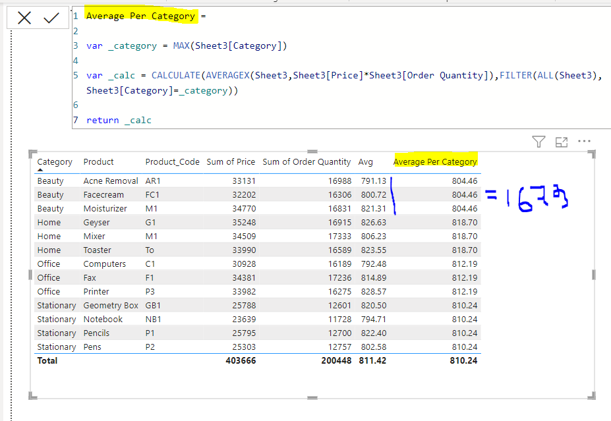Sort by the Product column header

click(x=98, y=161)
